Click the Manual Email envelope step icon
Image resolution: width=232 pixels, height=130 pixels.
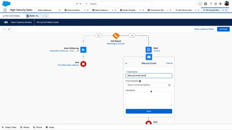click(149, 57)
